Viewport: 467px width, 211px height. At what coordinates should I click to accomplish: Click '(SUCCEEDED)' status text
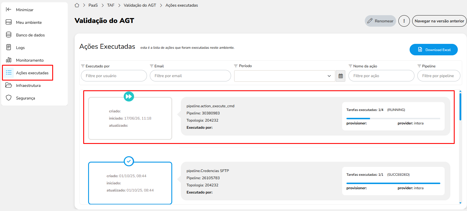398,175
